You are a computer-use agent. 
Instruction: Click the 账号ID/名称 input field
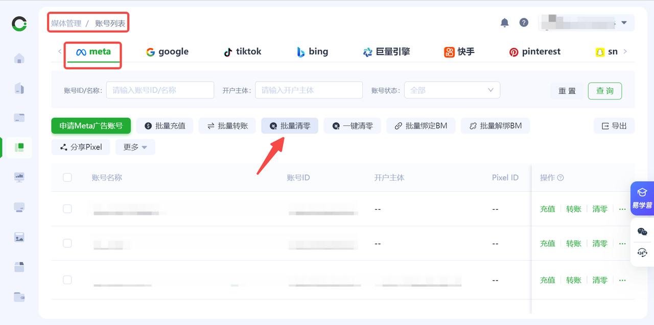click(160, 90)
